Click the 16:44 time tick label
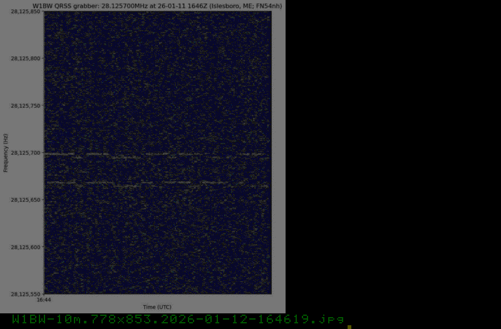501x329 pixels. [x=44, y=300]
